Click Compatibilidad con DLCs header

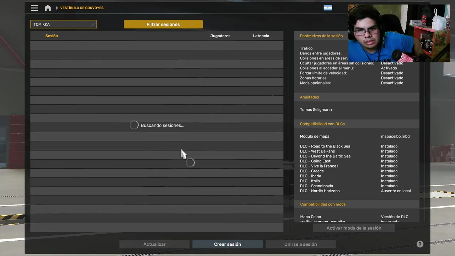click(x=322, y=124)
